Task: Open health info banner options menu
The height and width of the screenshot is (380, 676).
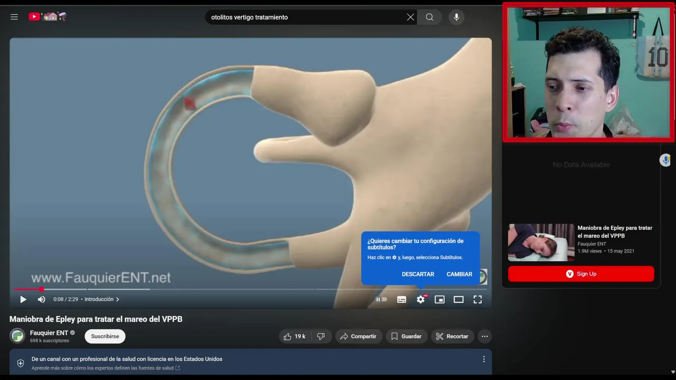Action: point(484,359)
